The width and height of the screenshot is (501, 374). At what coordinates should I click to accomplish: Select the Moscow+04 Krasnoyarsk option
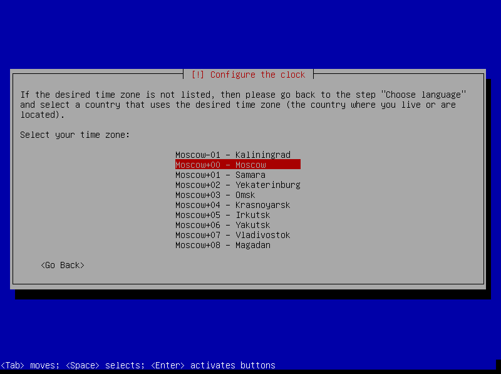232,205
